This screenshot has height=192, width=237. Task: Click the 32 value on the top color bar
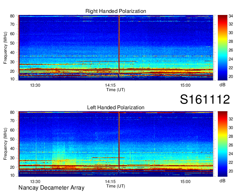(x=231, y=24)
